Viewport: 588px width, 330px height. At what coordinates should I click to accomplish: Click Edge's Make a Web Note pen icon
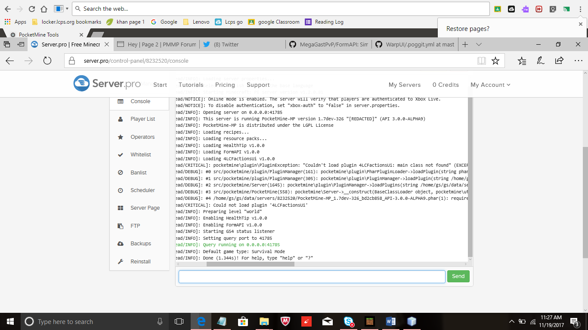click(x=541, y=61)
